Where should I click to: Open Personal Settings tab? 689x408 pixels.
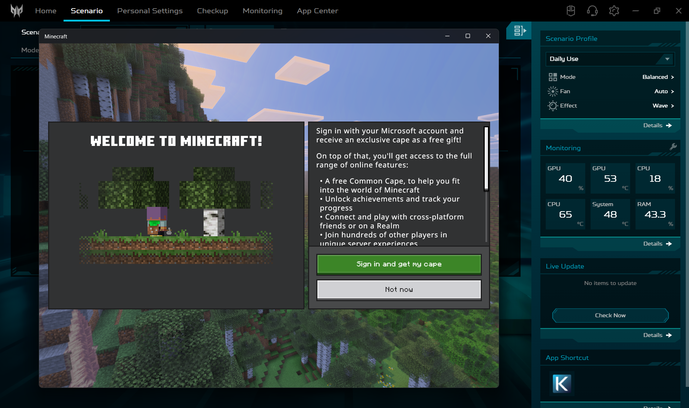[x=150, y=11]
